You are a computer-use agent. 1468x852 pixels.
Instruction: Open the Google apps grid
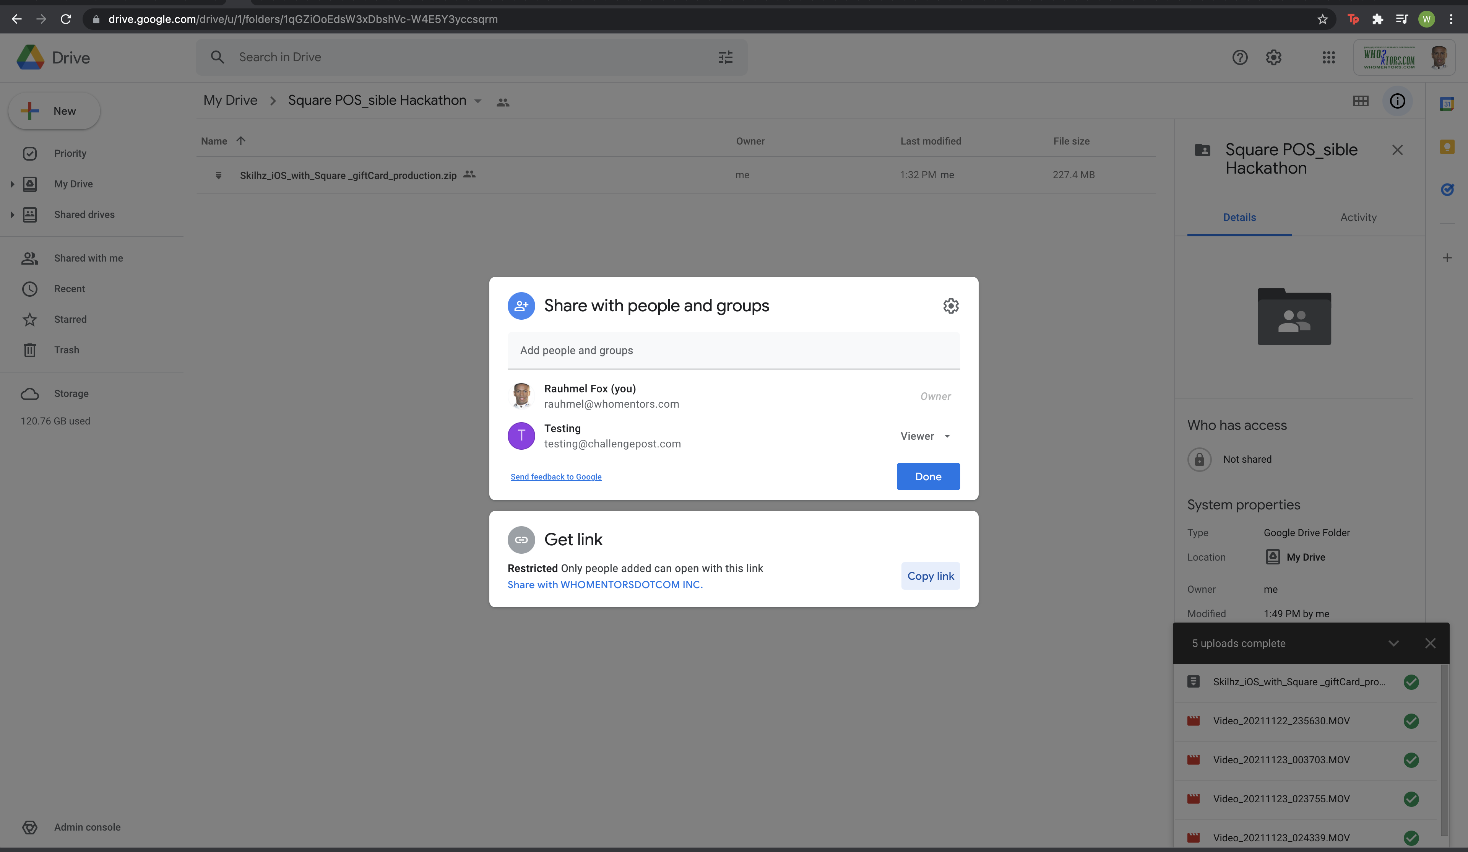(x=1328, y=57)
